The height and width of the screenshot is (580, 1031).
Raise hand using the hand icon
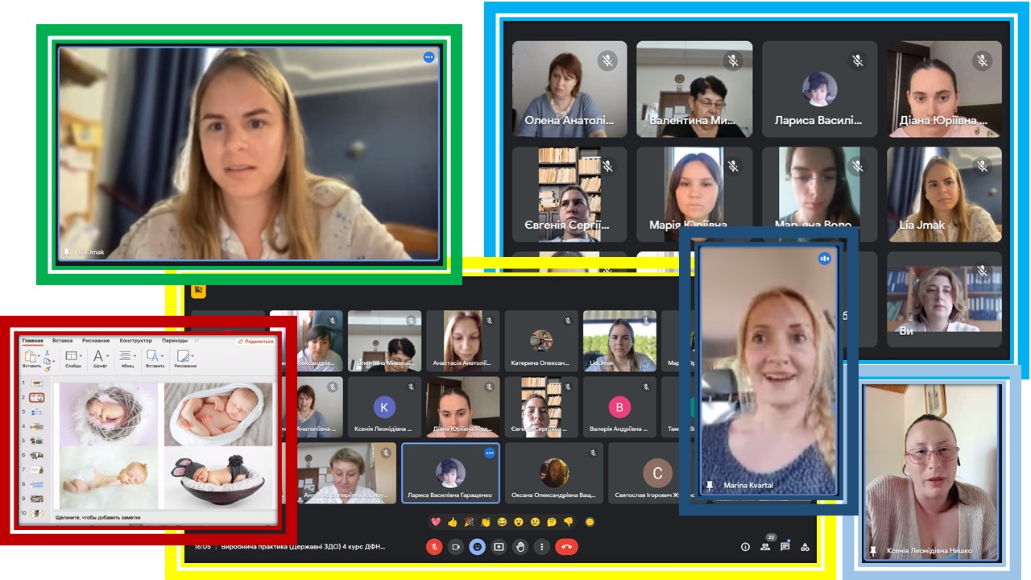pyautogui.click(x=521, y=547)
